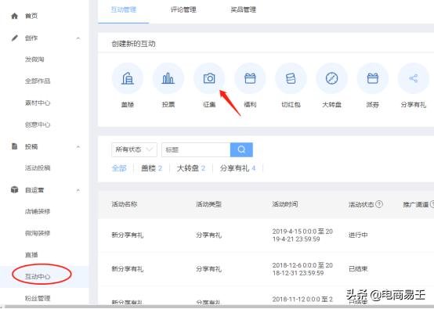Select the 新分享有礼 row dated 2018-12-6

click(x=128, y=269)
